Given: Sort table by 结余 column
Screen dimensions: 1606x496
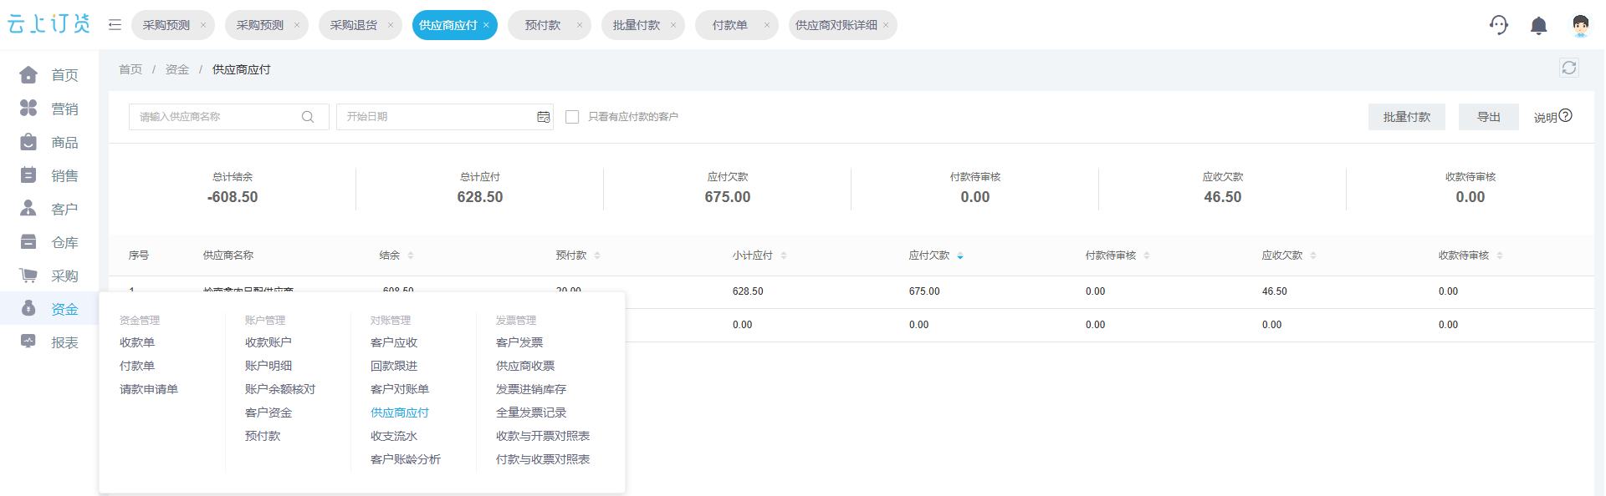Looking at the screenshot, I should (411, 256).
